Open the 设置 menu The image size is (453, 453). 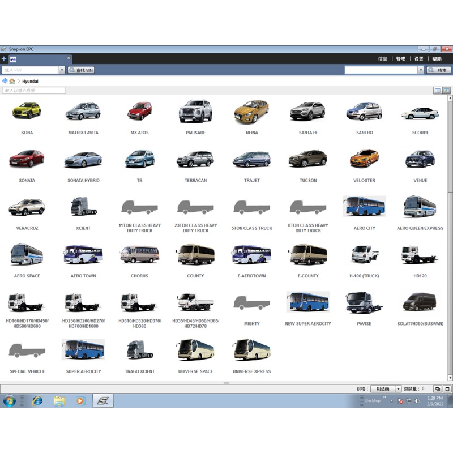pyautogui.click(x=418, y=59)
